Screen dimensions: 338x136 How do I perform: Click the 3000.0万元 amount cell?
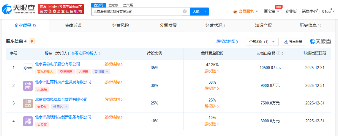pos(270,121)
